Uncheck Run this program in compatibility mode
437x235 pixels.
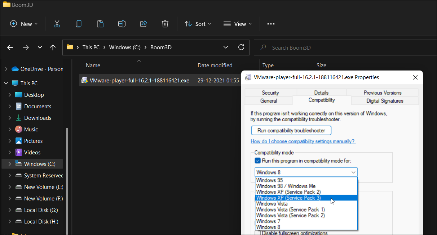(258, 161)
